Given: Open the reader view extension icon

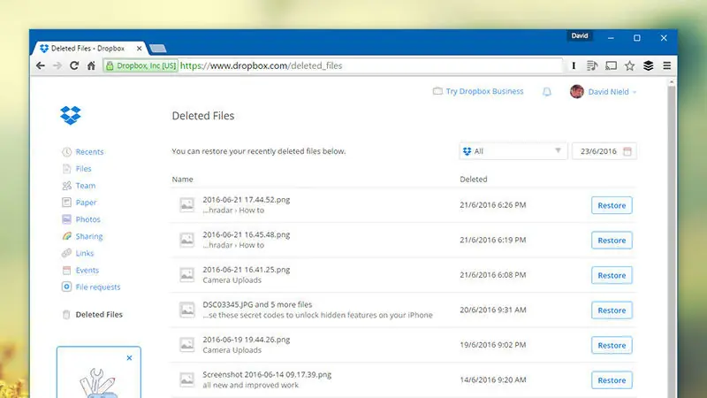Looking at the screenshot, I should point(592,65).
